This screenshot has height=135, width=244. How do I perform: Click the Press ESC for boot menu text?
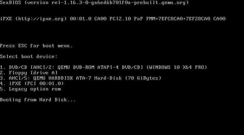[x=36, y=46]
